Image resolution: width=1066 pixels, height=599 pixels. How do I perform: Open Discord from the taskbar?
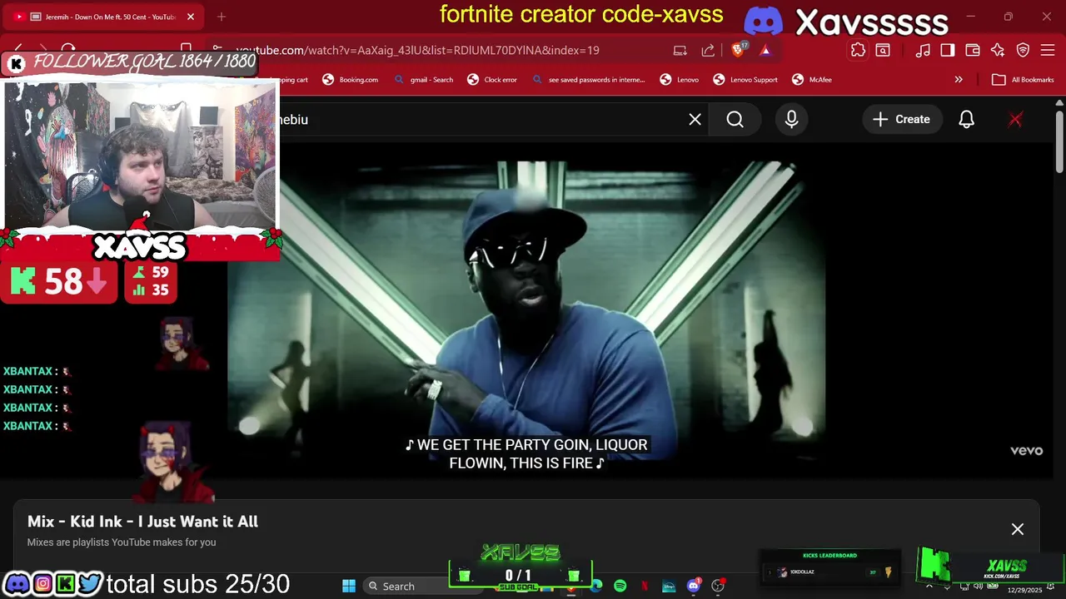694,586
